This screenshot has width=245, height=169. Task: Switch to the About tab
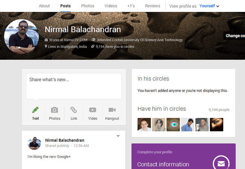click(44, 6)
